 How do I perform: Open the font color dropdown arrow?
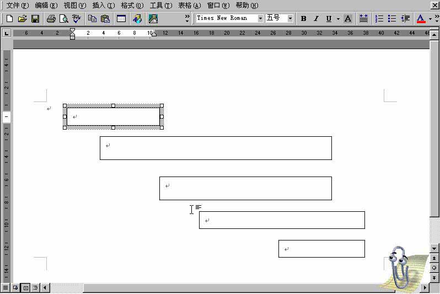click(430, 19)
